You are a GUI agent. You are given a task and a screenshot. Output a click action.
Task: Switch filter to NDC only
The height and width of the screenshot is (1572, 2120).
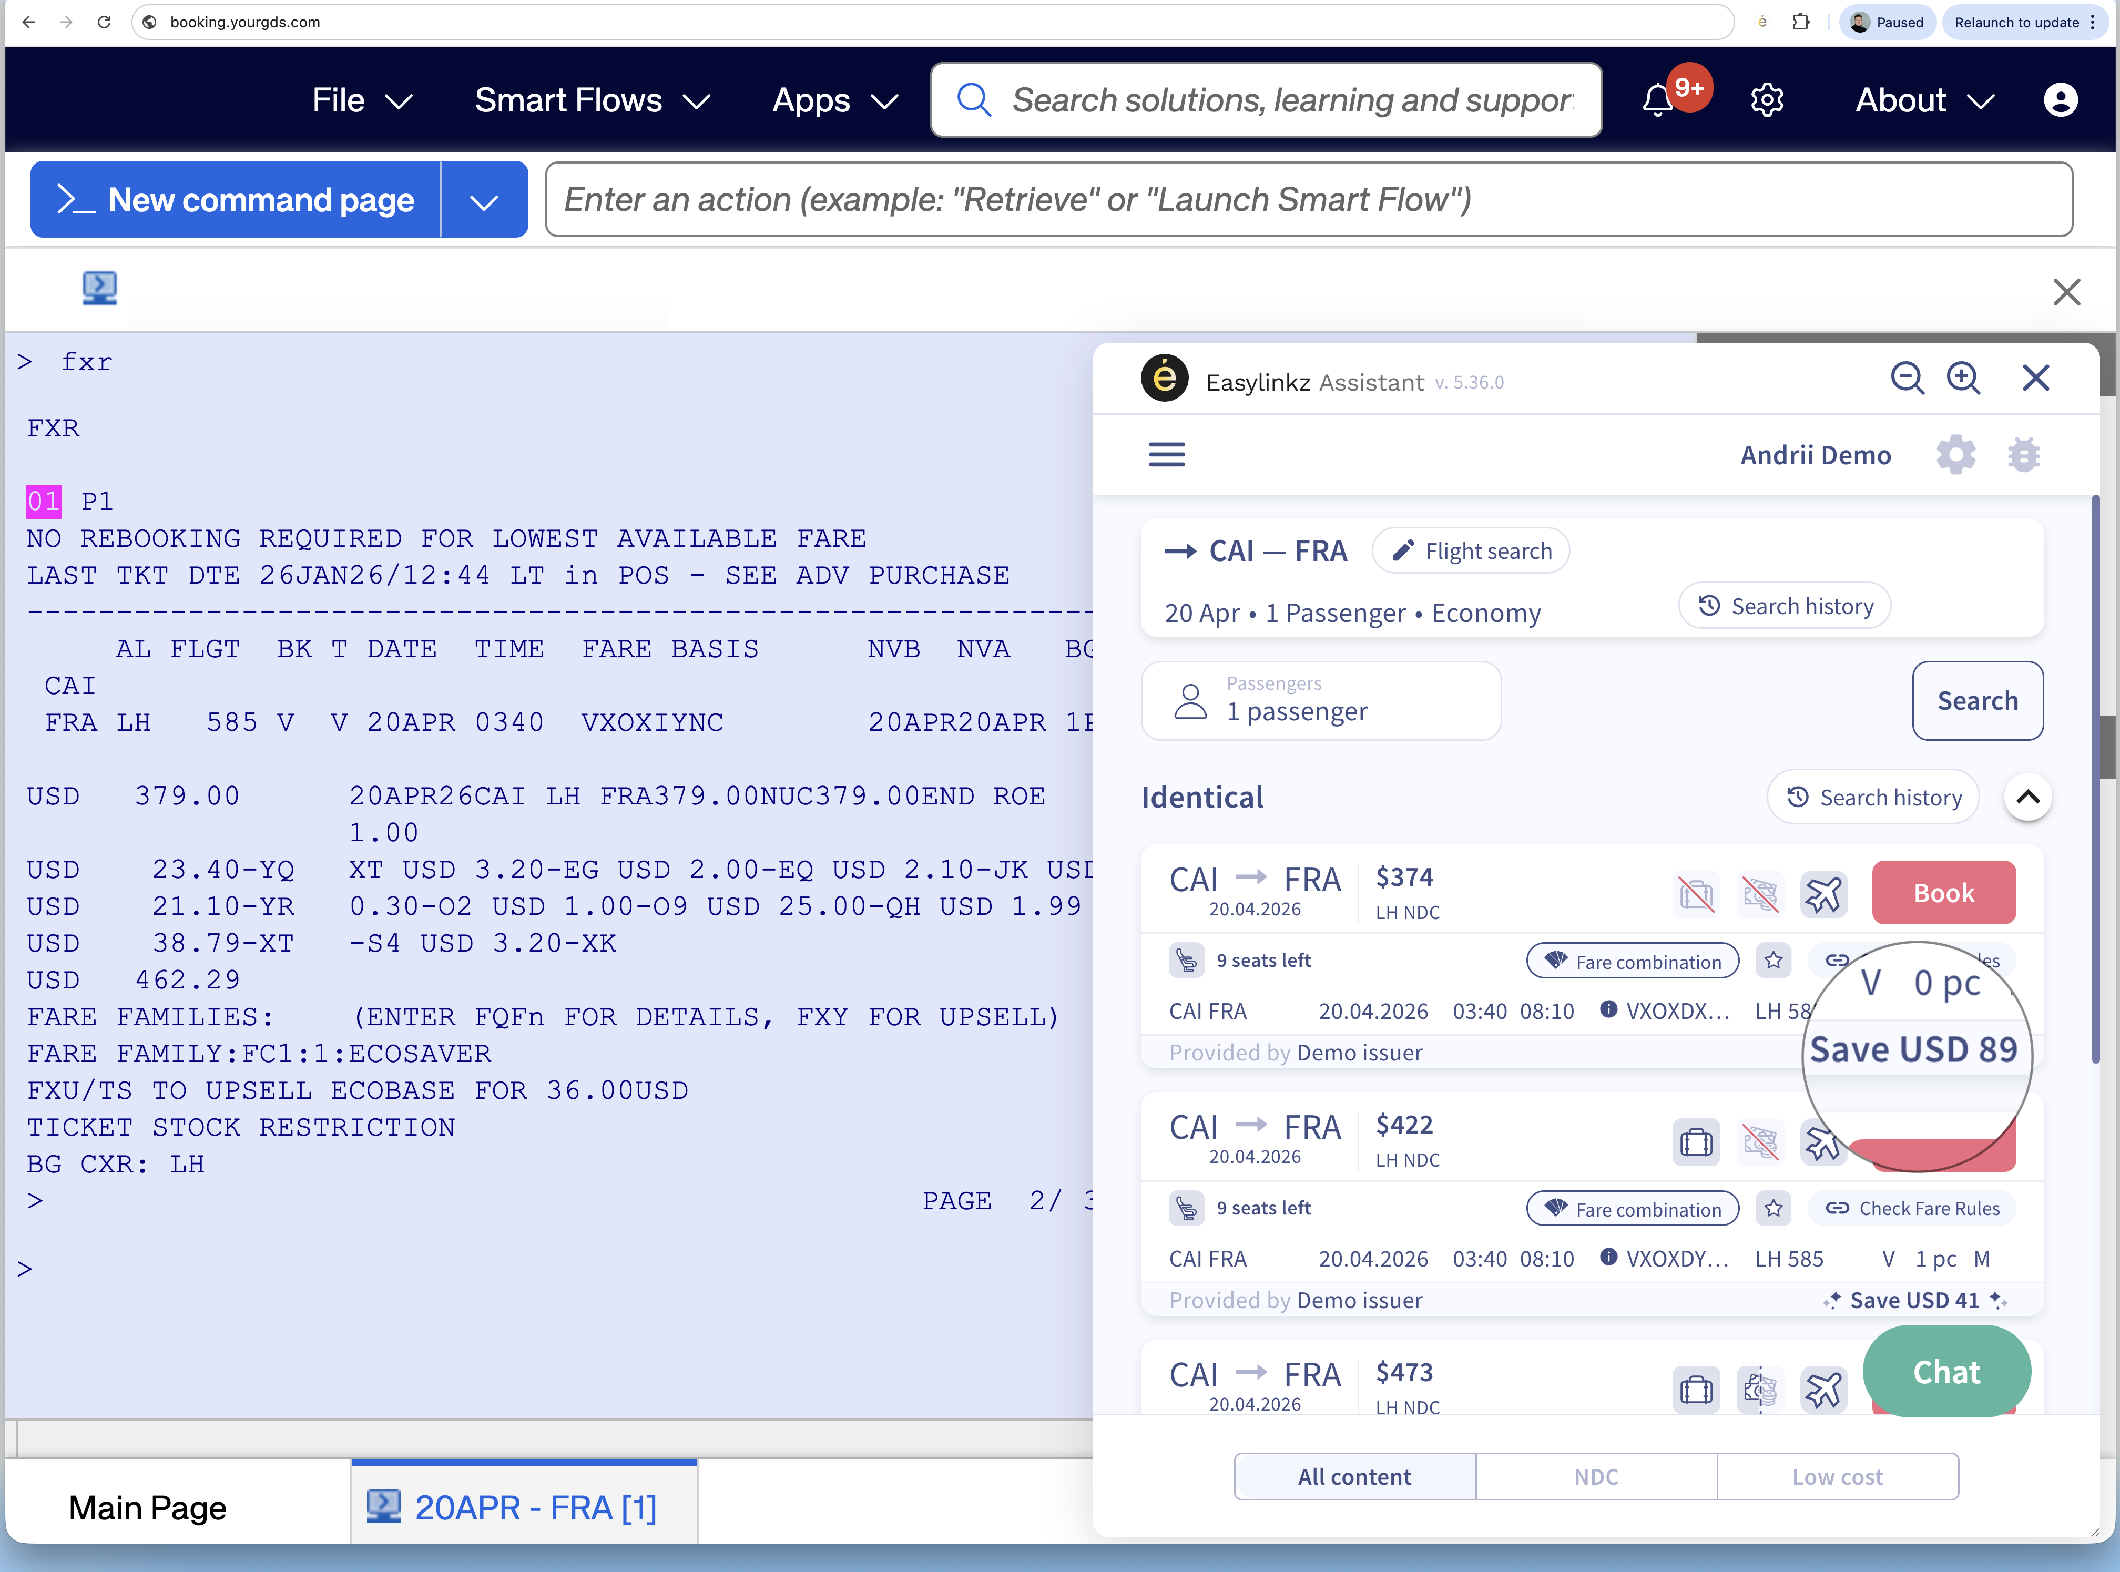1596,1476
